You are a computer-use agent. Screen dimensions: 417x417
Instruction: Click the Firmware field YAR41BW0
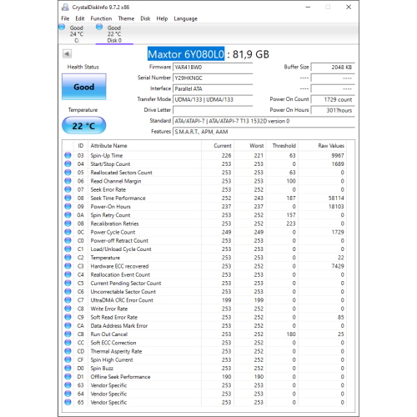213,68
